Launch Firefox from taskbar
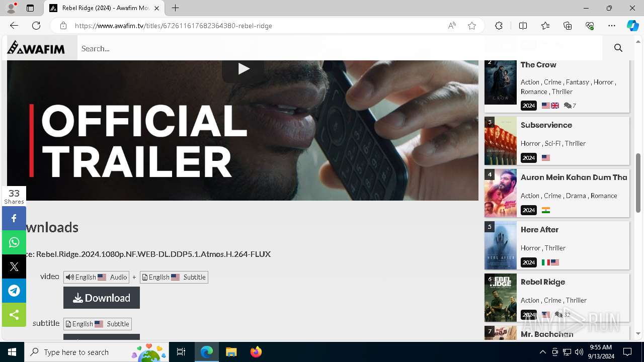The height and width of the screenshot is (362, 644). 256,352
